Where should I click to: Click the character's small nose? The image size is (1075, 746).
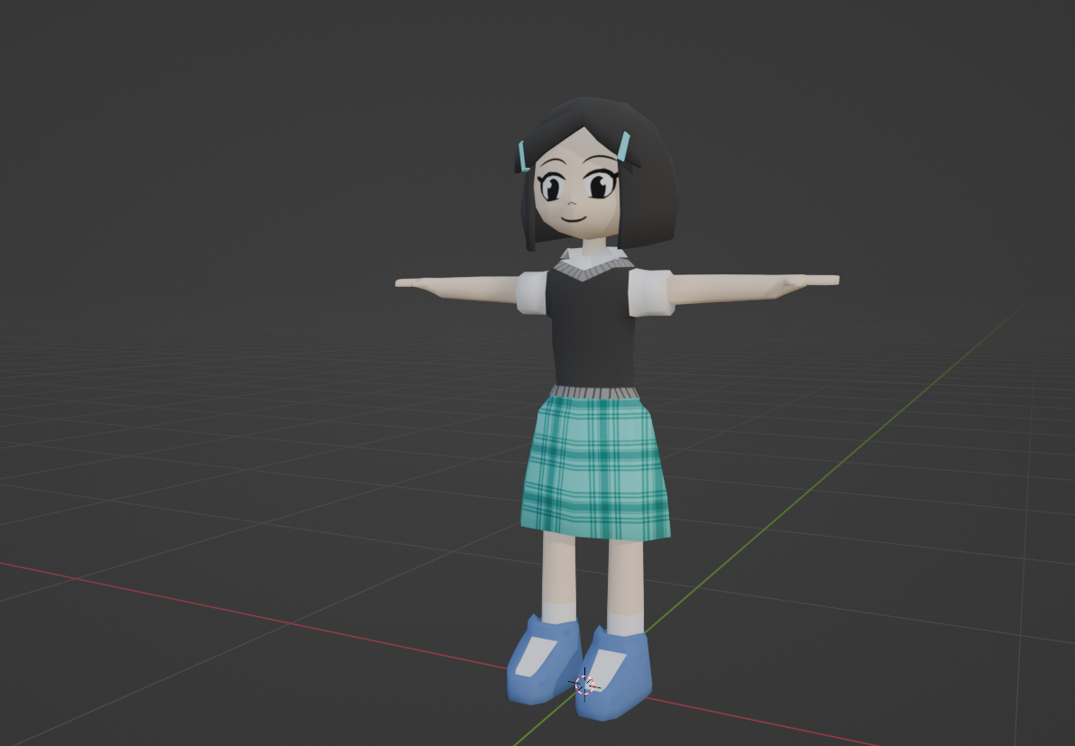click(x=568, y=201)
